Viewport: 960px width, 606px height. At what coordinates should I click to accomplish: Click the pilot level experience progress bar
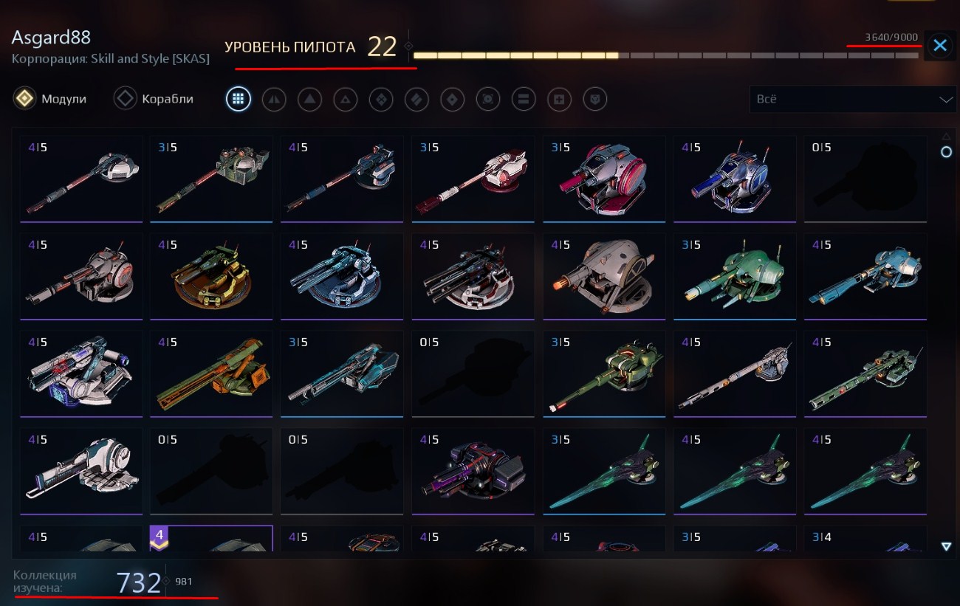tap(665, 55)
